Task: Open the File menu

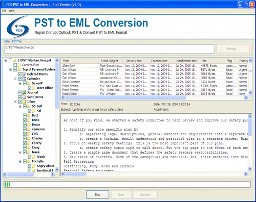Action: (4, 11)
